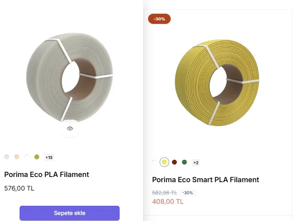Choose the white swatch for Eco Smart PLA
294x221 pixels.
[154, 162]
